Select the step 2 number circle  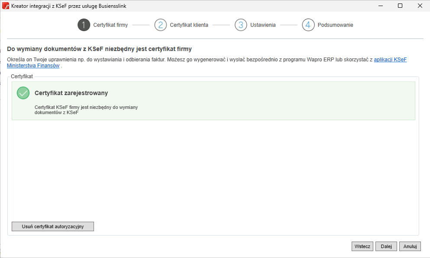tap(160, 25)
